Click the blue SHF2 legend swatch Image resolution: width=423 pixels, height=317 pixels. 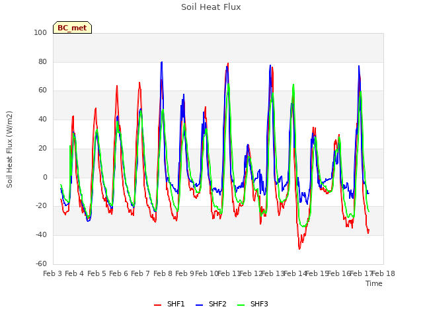pyautogui.click(x=199, y=305)
